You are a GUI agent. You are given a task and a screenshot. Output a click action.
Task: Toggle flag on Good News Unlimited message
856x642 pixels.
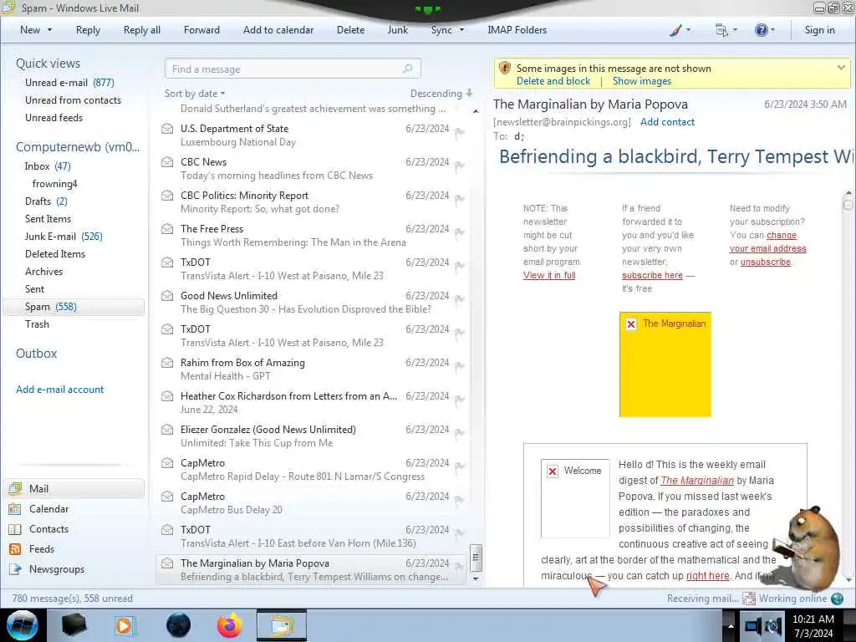[460, 300]
